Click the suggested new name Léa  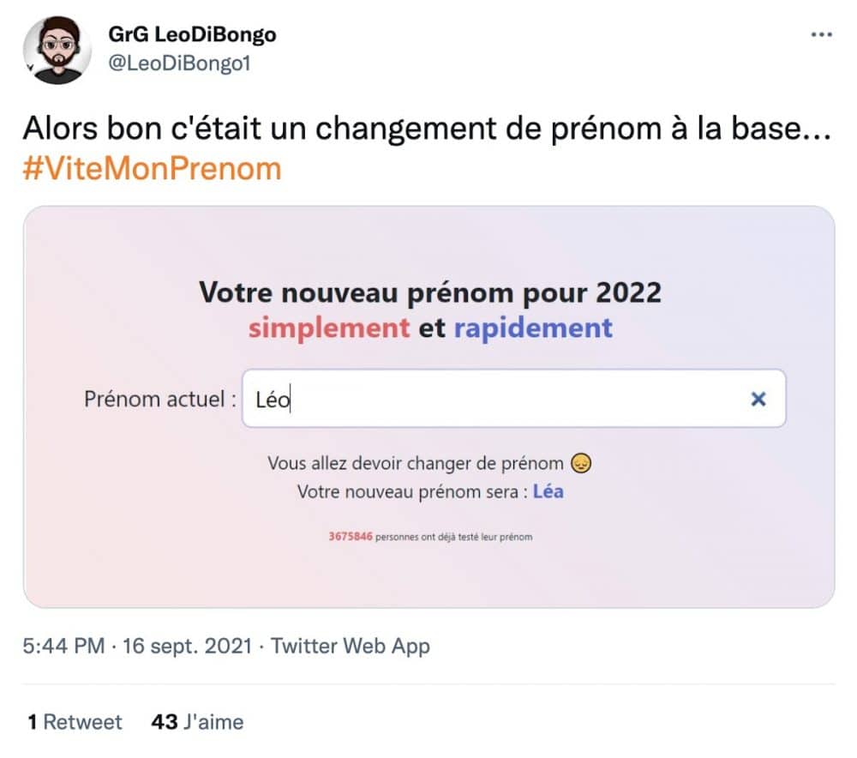pyautogui.click(x=548, y=492)
